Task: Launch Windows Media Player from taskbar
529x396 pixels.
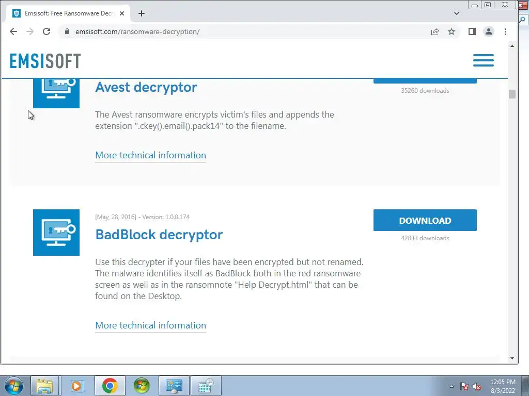Action: 77,386
